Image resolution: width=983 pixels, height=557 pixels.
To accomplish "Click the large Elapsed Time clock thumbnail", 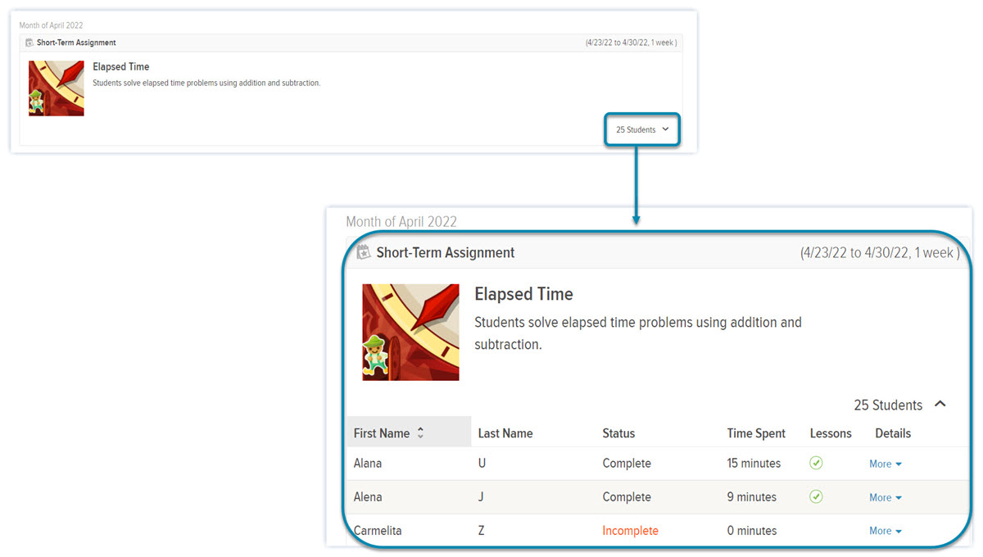I will coord(410,332).
